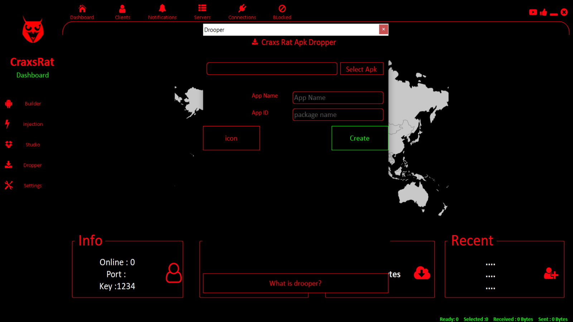Click the 'Key :1234' text
The width and height of the screenshot is (573, 322).
pos(117,286)
